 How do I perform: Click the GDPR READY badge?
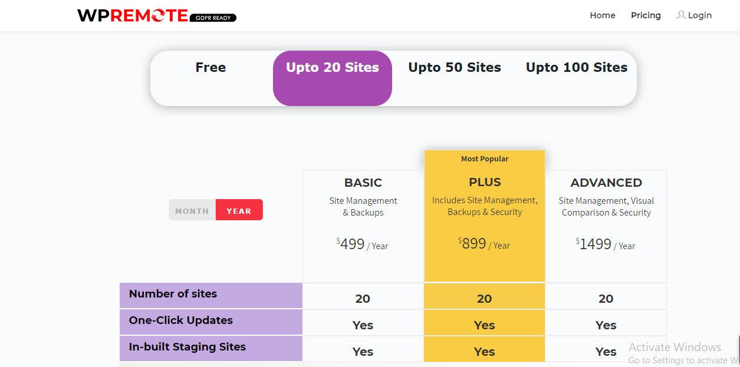(x=213, y=18)
